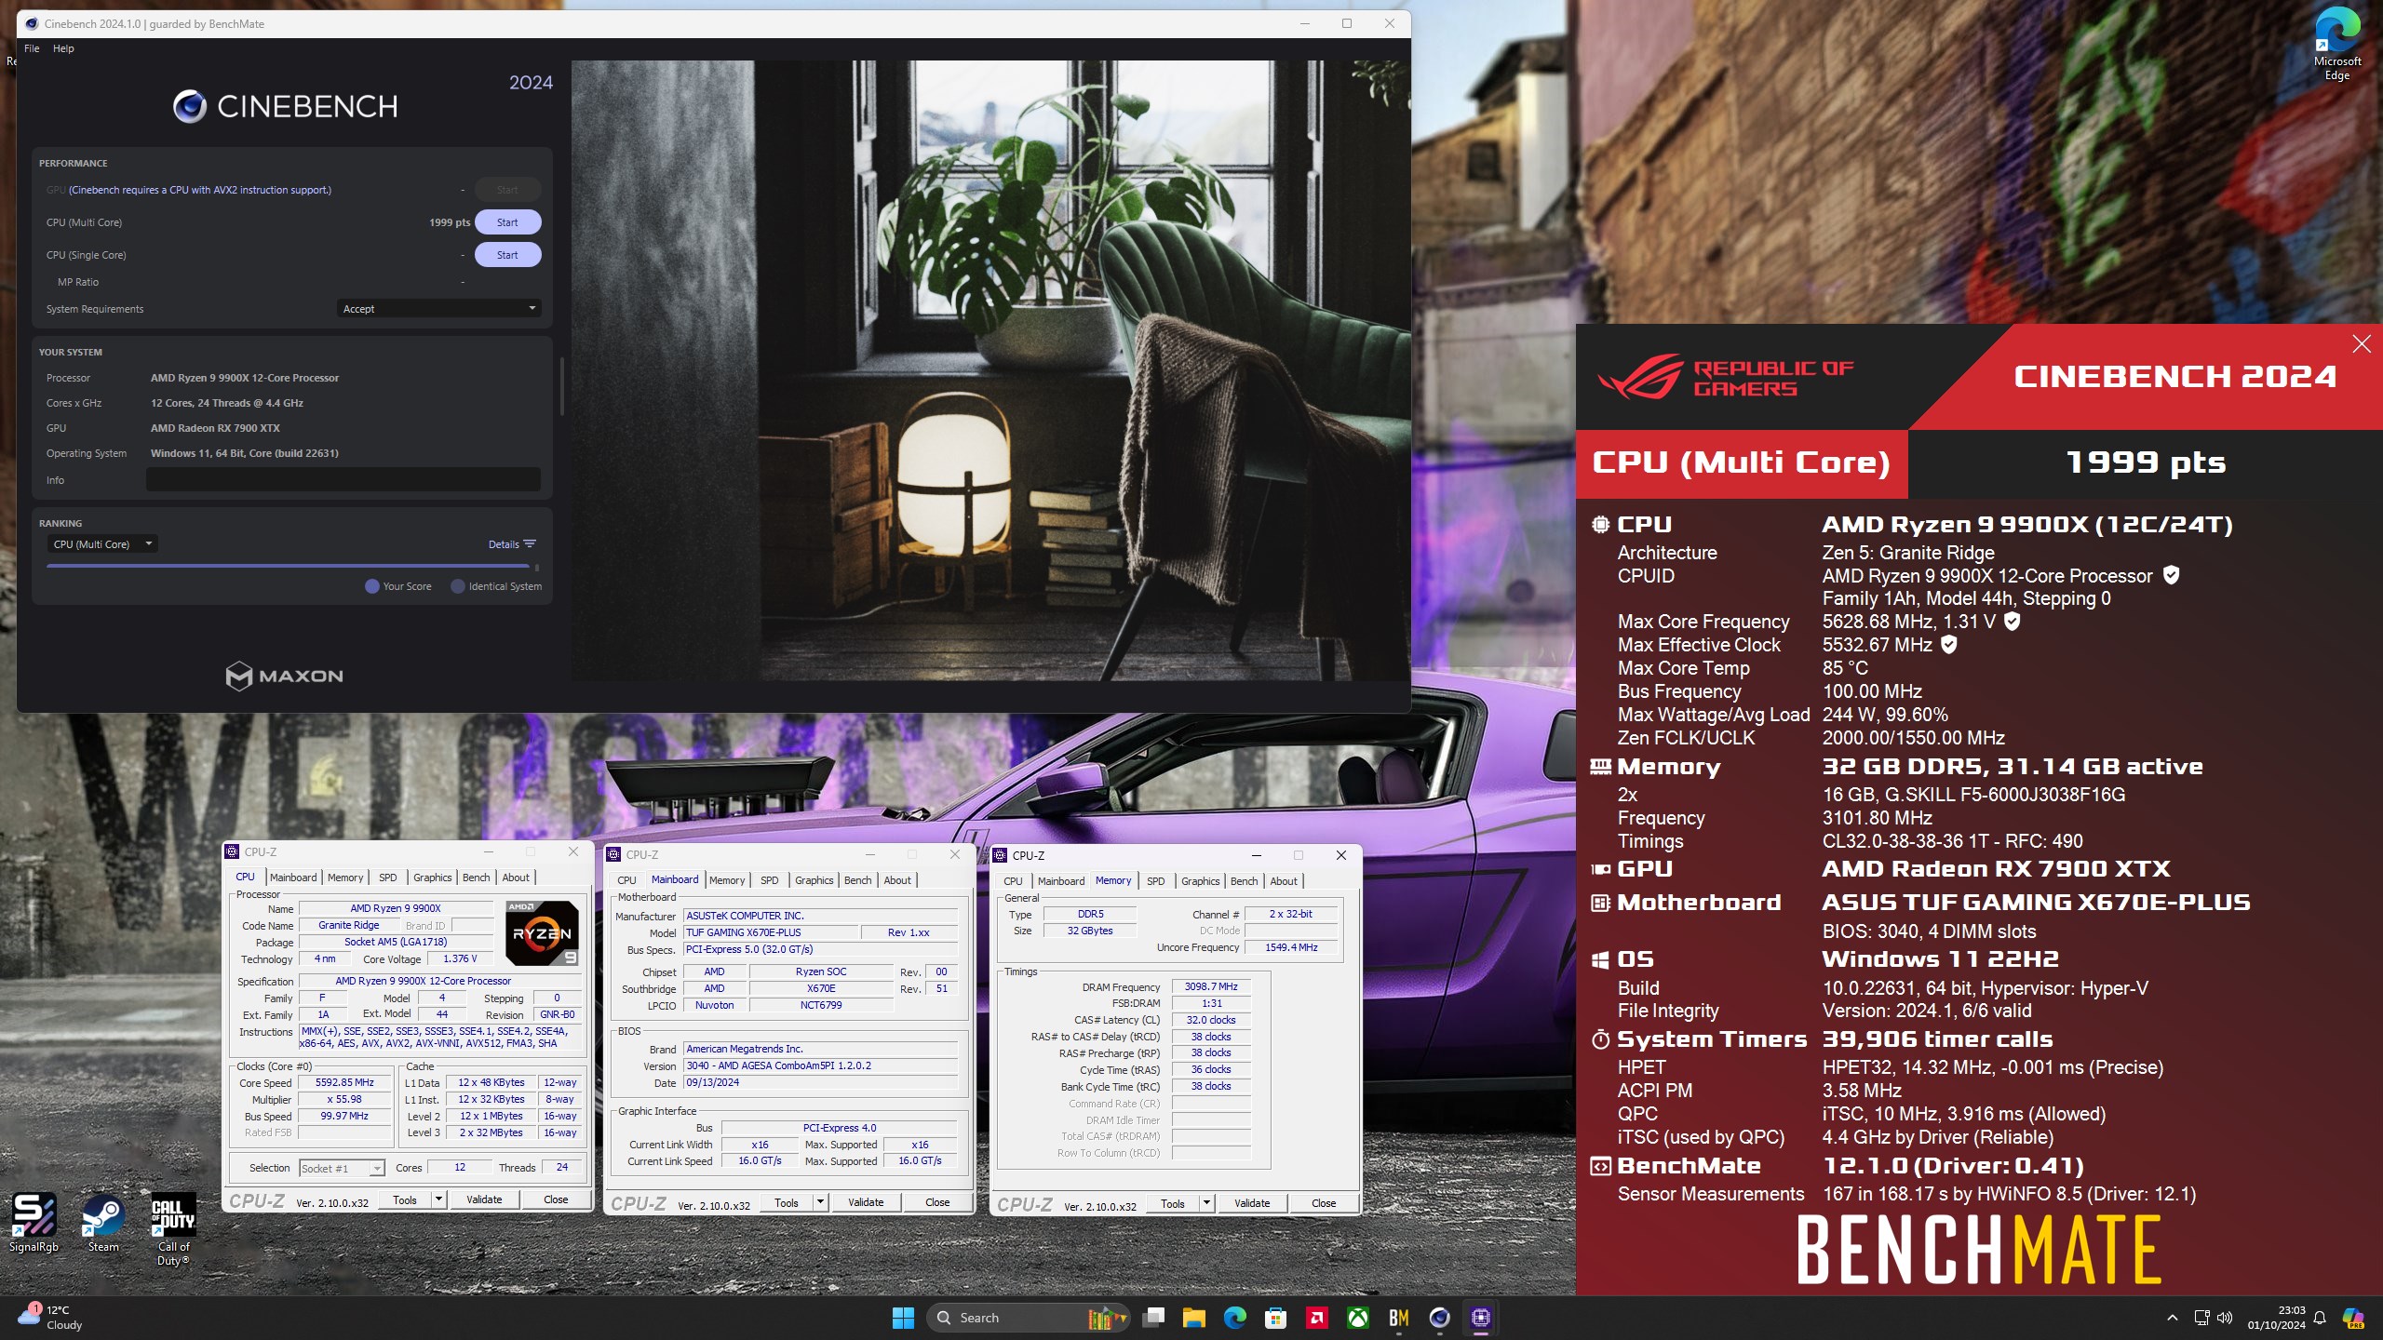Switch to the Bench tab in the CPU-Z CPU window
Image resolution: width=2383 pixels, height=1340 pixels.
tap(476, 878)
